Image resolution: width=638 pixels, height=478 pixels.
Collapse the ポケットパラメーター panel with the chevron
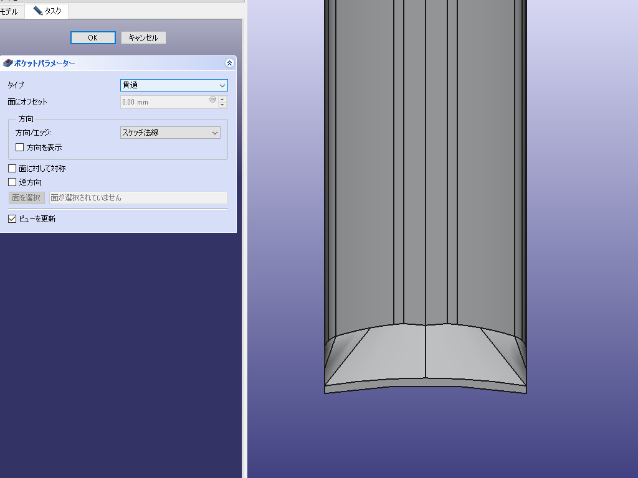click(x=229, y=63)
